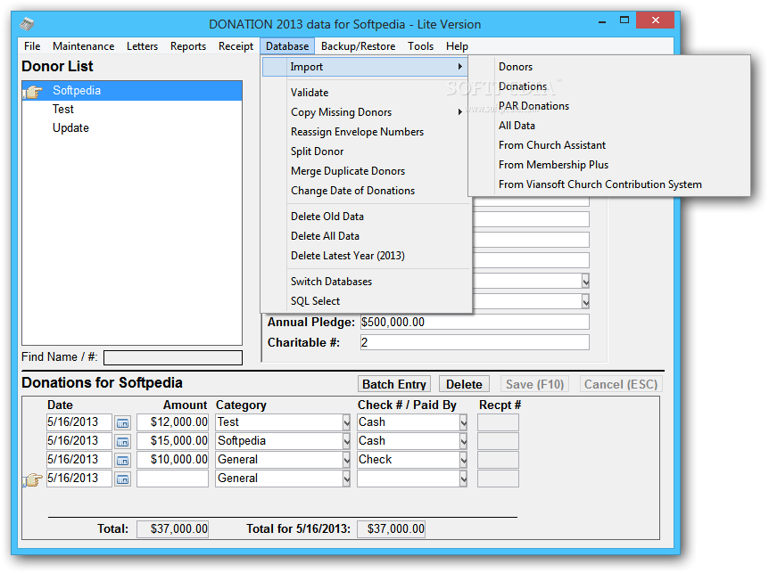Select Softpedia in Donor List
This screenshot has height=573, width=769.
pyautogui.click(x=132, y=91)
